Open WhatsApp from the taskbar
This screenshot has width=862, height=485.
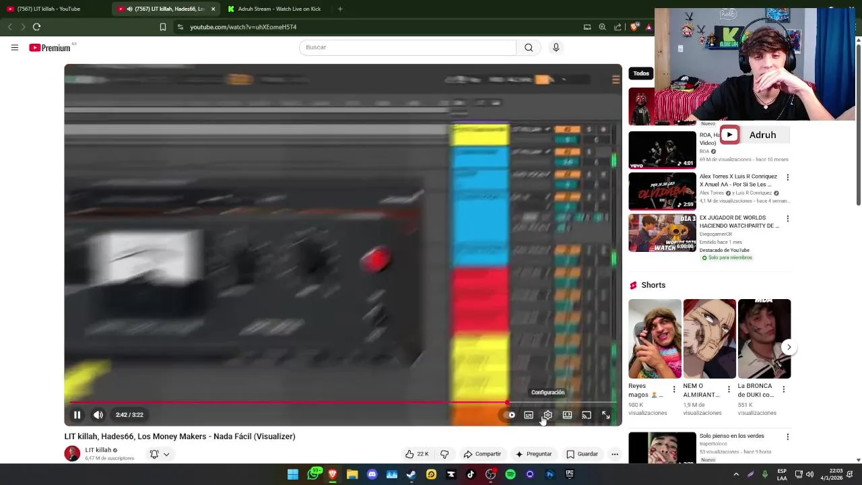click(x=313, y=474)
